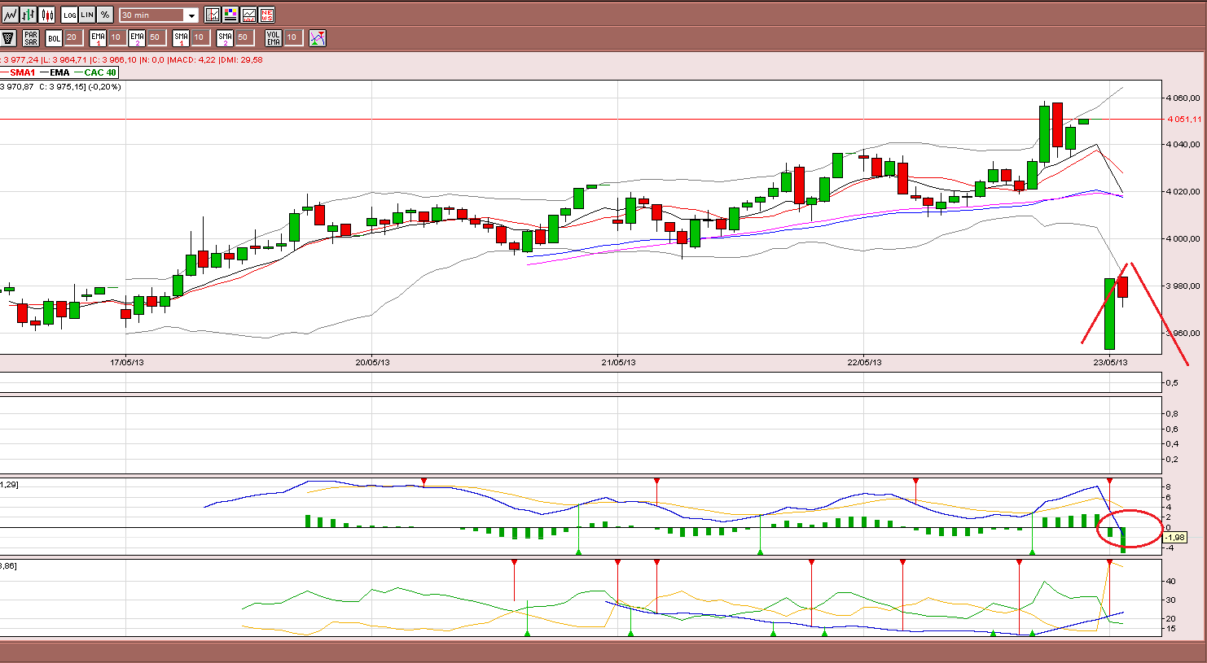Toggle the EMA 2 indicator
The height and width of the screenshot is (663, 1207).
tap(137, 37)
